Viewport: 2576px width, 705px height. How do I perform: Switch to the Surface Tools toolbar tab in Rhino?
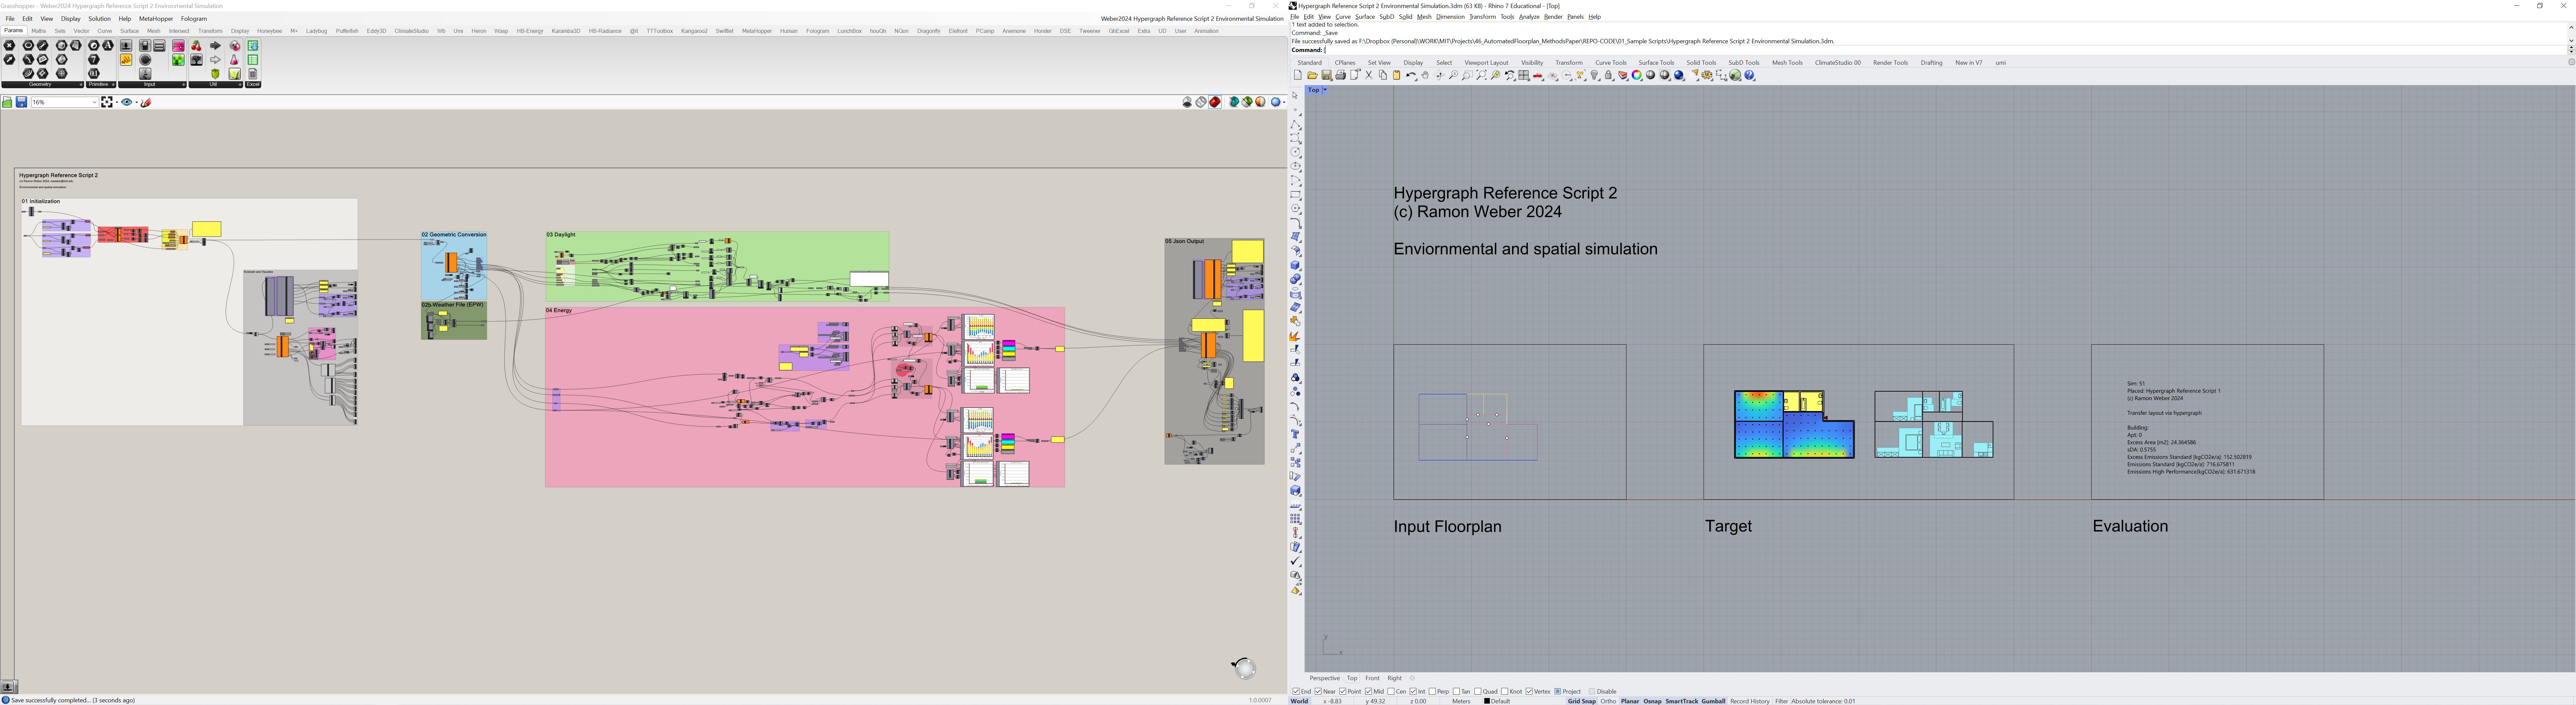(x=1656, y=63)
